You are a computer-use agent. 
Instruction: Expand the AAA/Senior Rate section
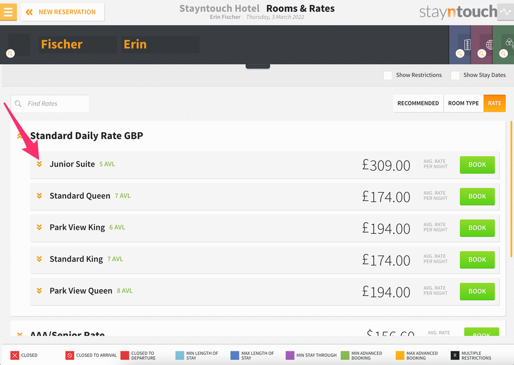tap(20, 334)
